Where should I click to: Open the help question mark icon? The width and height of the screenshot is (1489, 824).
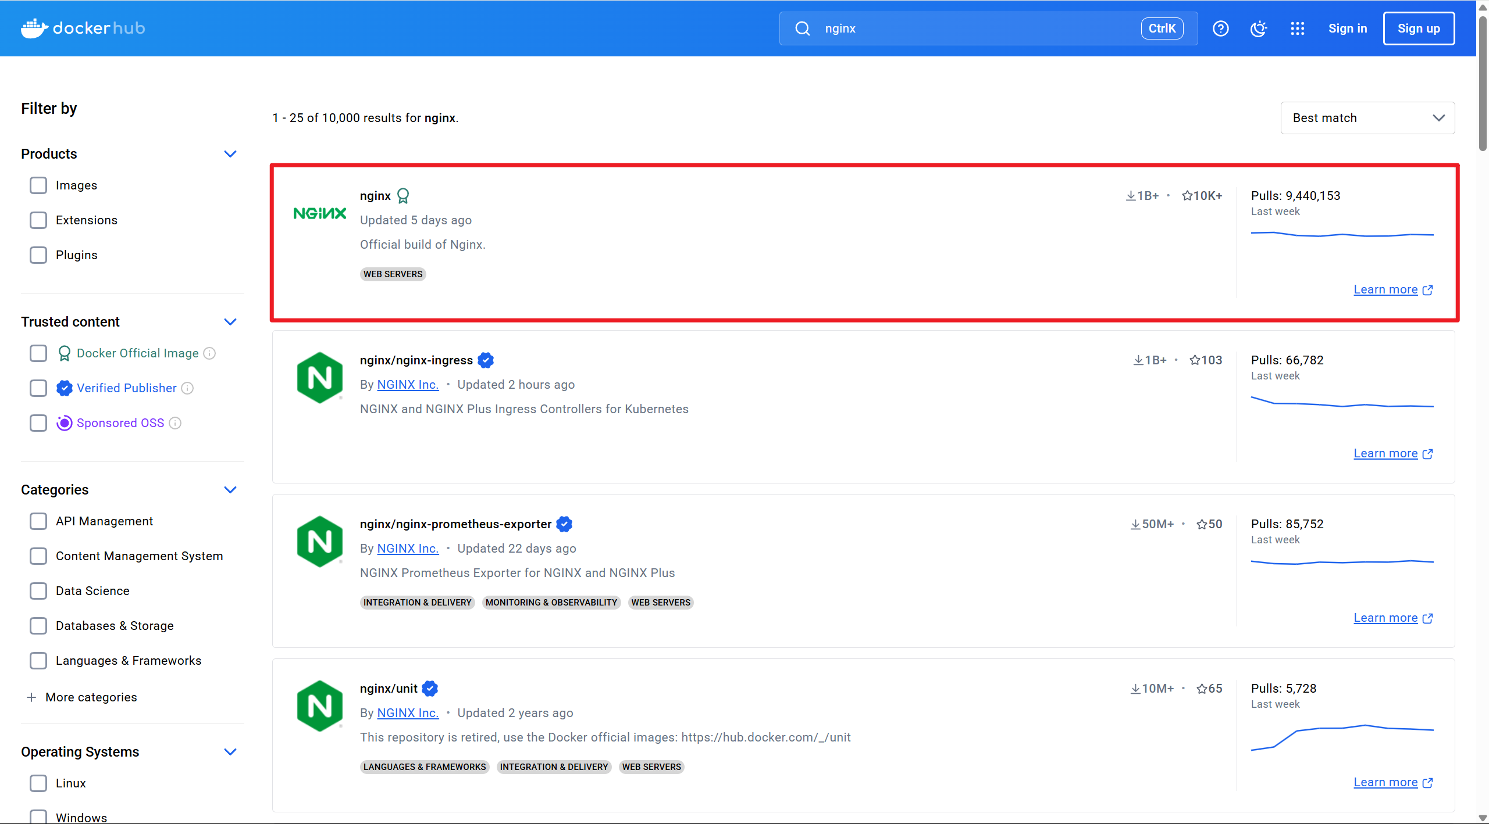pyautogui.click(x=1220, y=28)
